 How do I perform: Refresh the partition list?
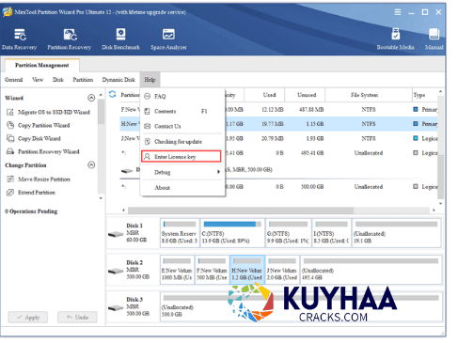pos(112,94)
